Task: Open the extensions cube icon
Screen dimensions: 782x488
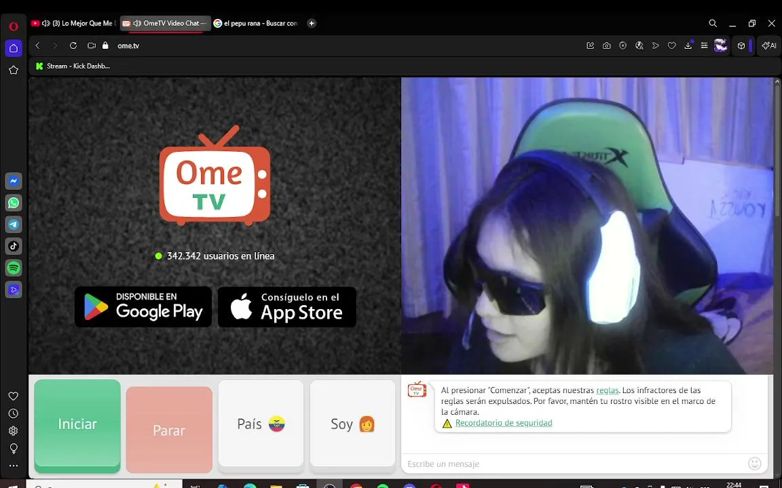Action: (741, 45)
